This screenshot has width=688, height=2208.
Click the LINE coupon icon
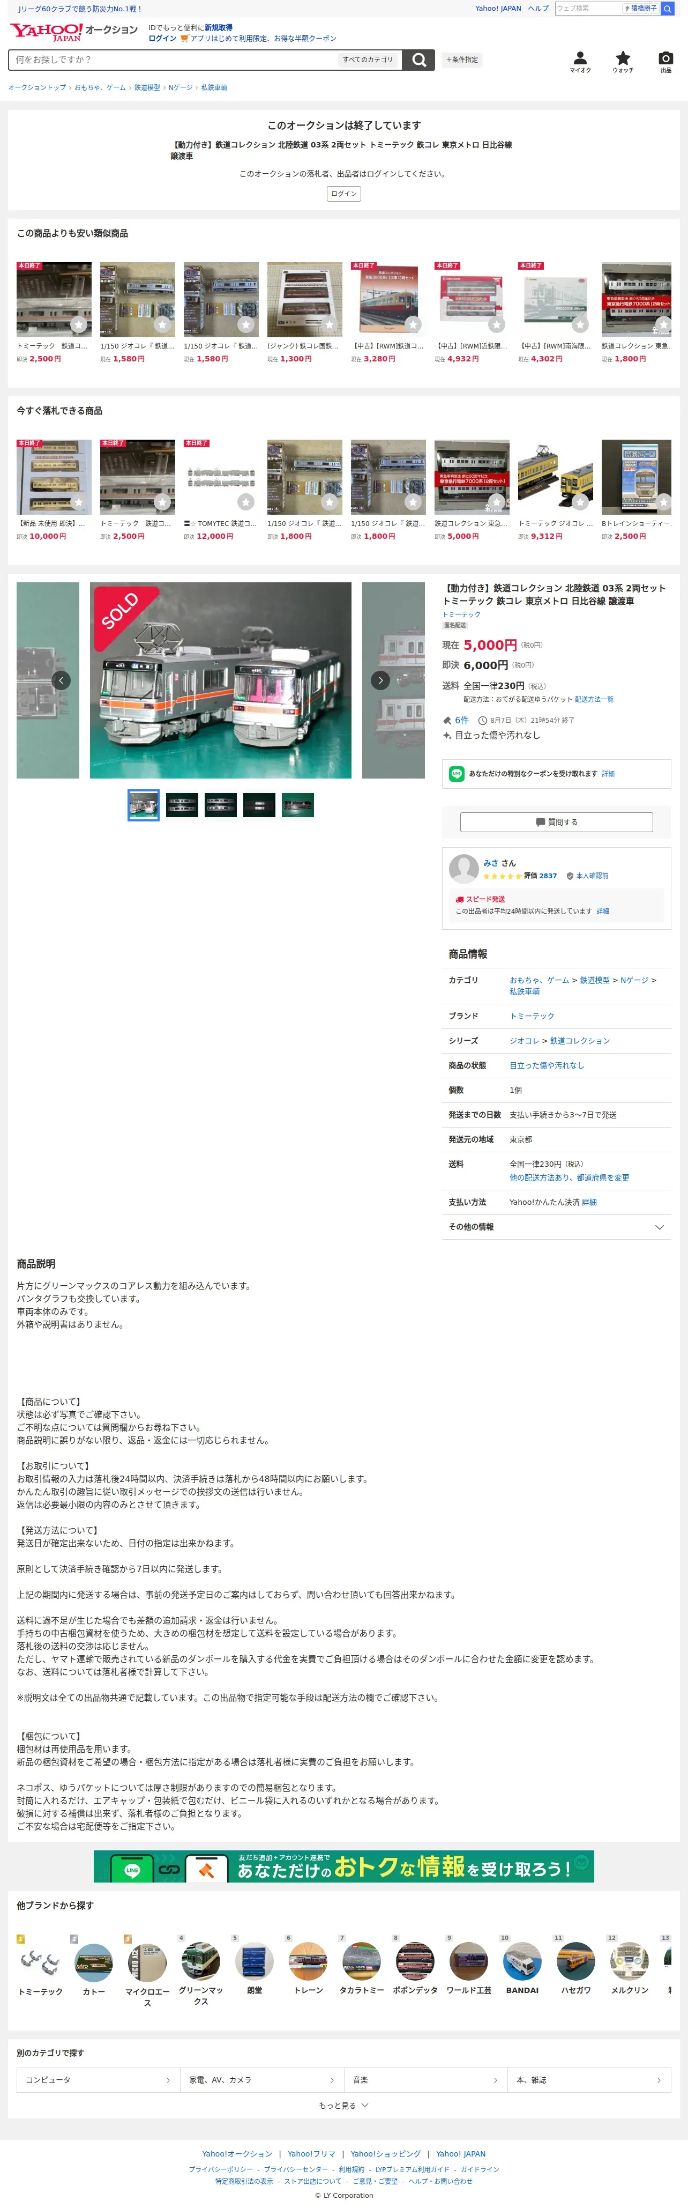point(457,774)
